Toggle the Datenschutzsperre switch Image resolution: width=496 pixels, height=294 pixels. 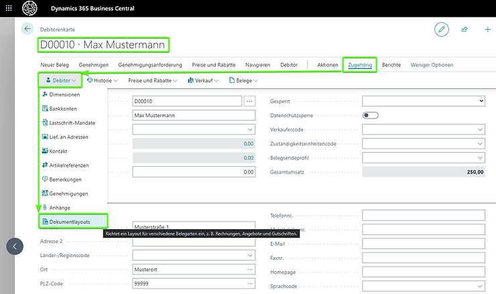click(x=370, y=115)
